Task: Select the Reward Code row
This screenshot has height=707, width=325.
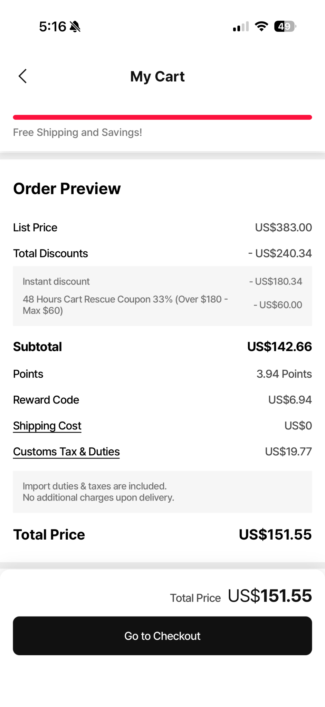Action: coord(162,400)
